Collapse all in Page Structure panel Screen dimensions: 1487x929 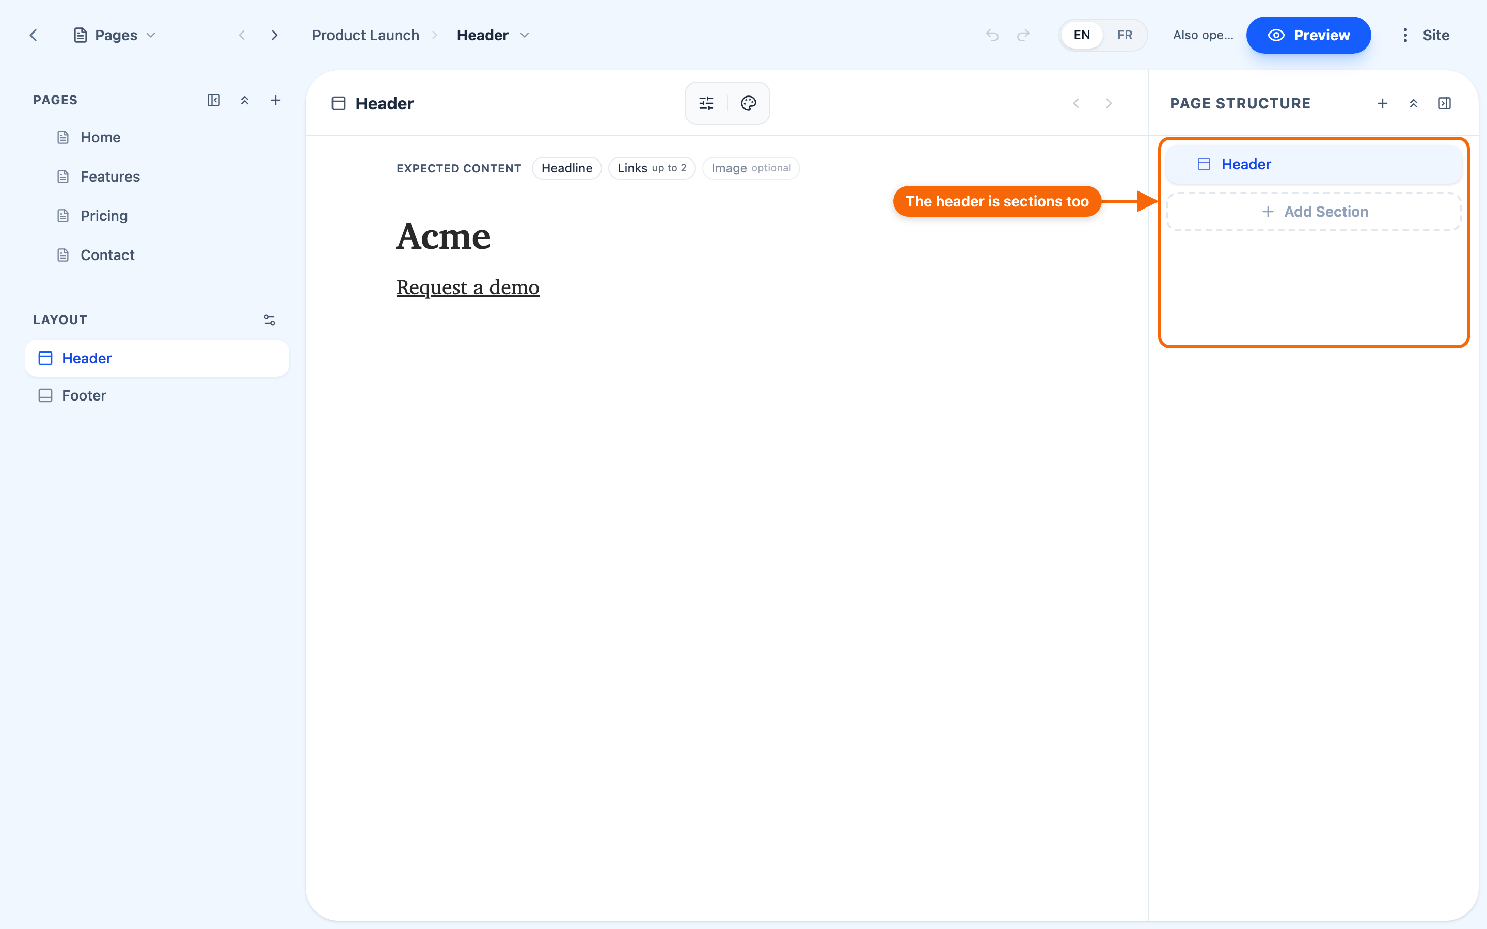click(1413, 103)
